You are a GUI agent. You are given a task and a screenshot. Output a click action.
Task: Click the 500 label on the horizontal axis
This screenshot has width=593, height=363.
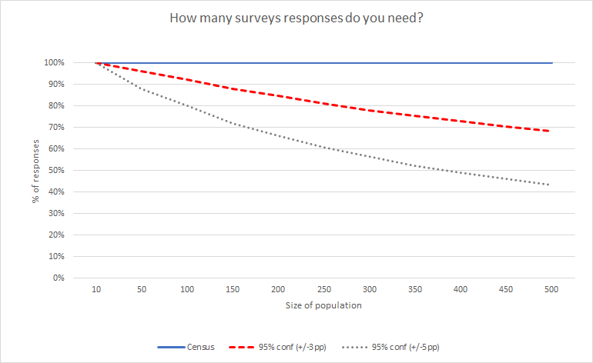point(552,288)
